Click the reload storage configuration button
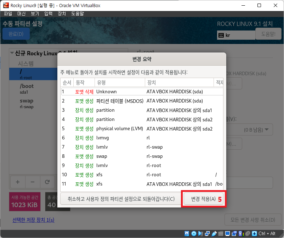This screenshot has width=284, height=238. click(47, 182)
